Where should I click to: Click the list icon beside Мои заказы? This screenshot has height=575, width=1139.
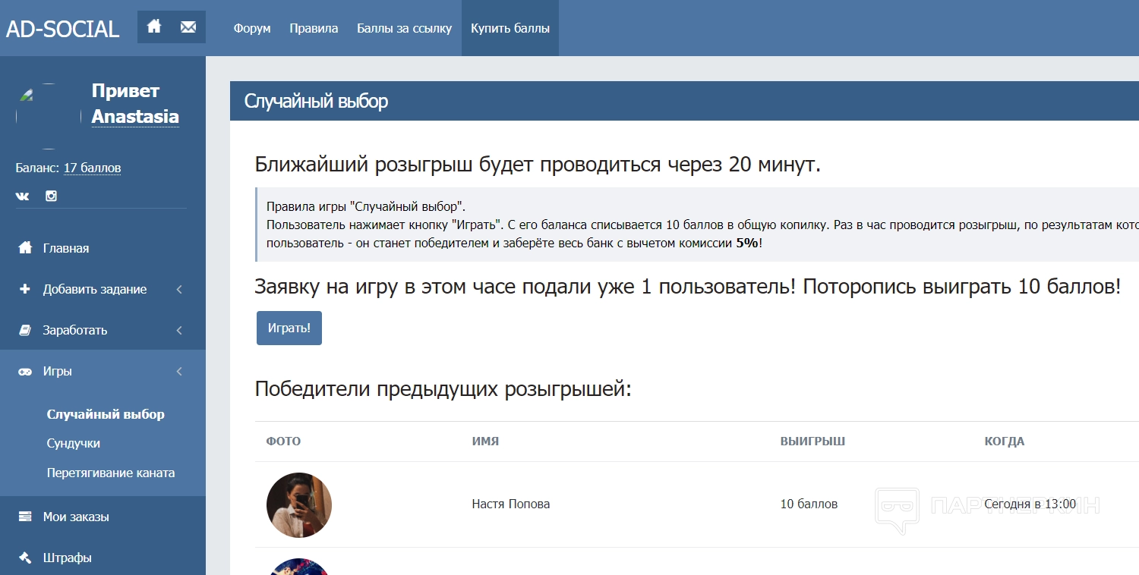pyautogui.click(x=25, y=517)
